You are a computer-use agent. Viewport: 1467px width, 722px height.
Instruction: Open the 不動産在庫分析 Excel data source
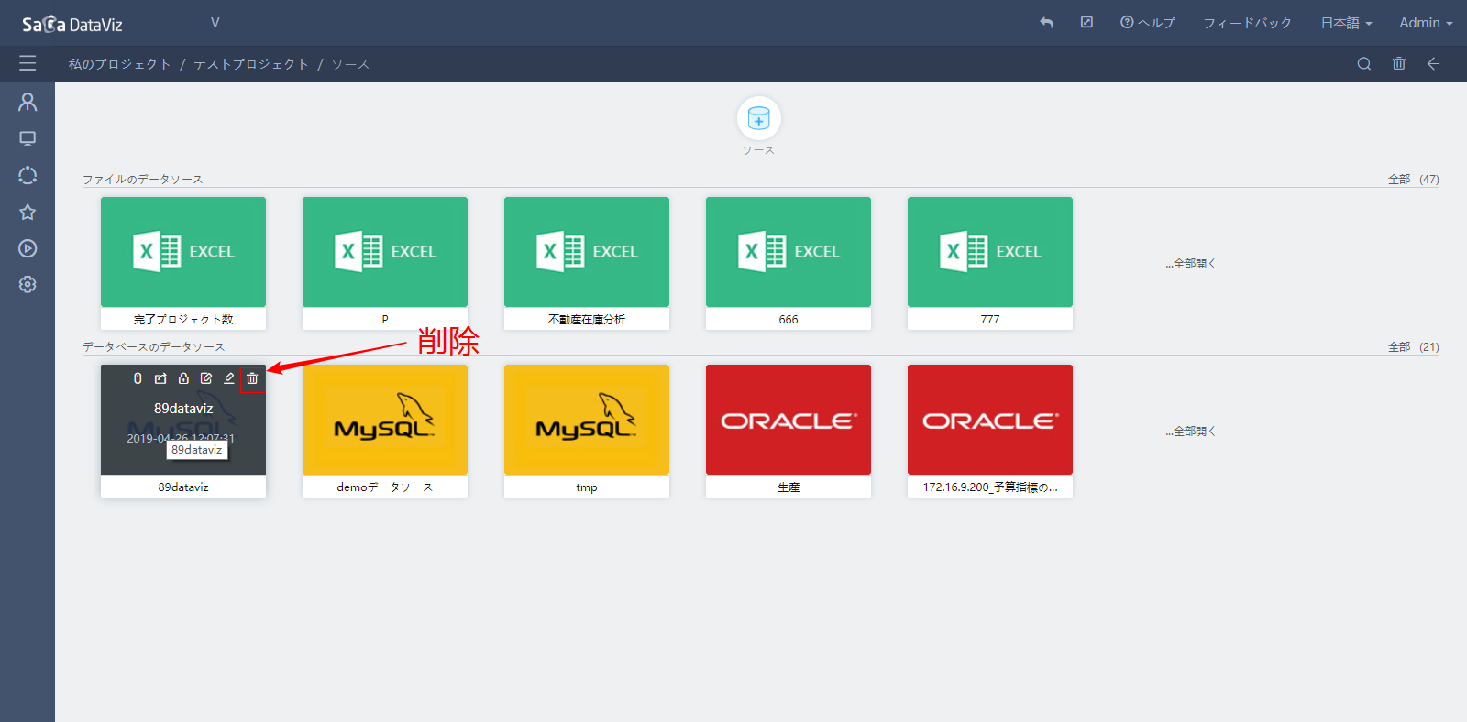tap(587, 253)
